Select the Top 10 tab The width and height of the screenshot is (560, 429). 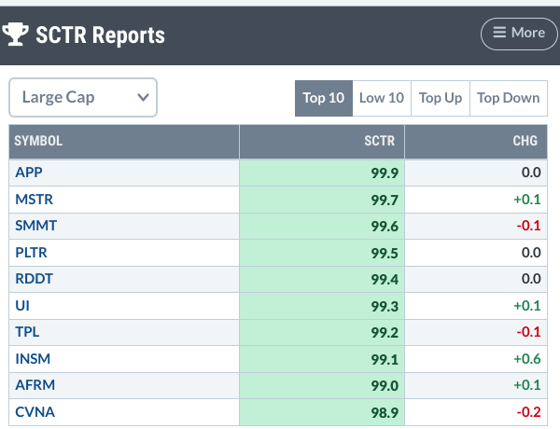click(x=324, y=98)
